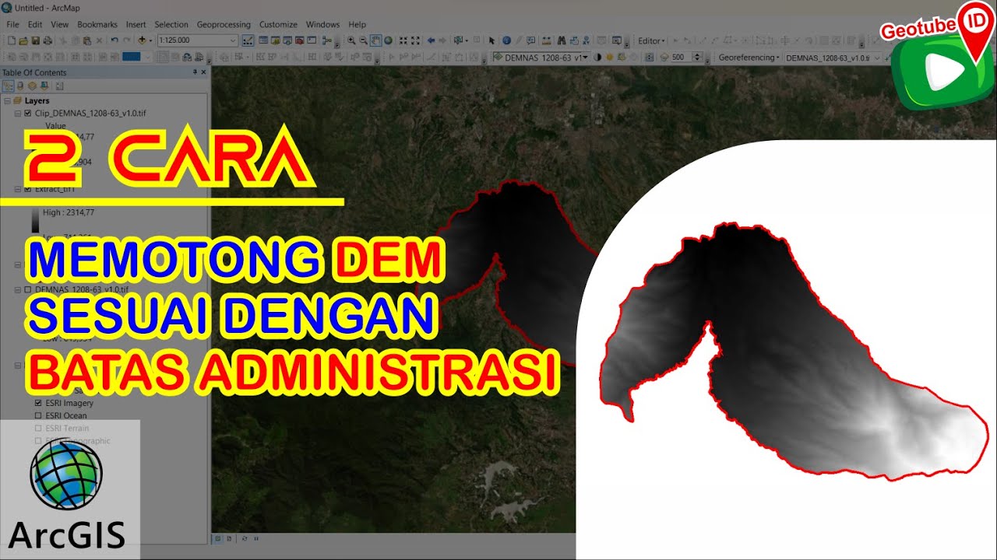This screenshot has height=560, width=997.
Task: Click the Undo arrow icon
Action: click(114, 40)
